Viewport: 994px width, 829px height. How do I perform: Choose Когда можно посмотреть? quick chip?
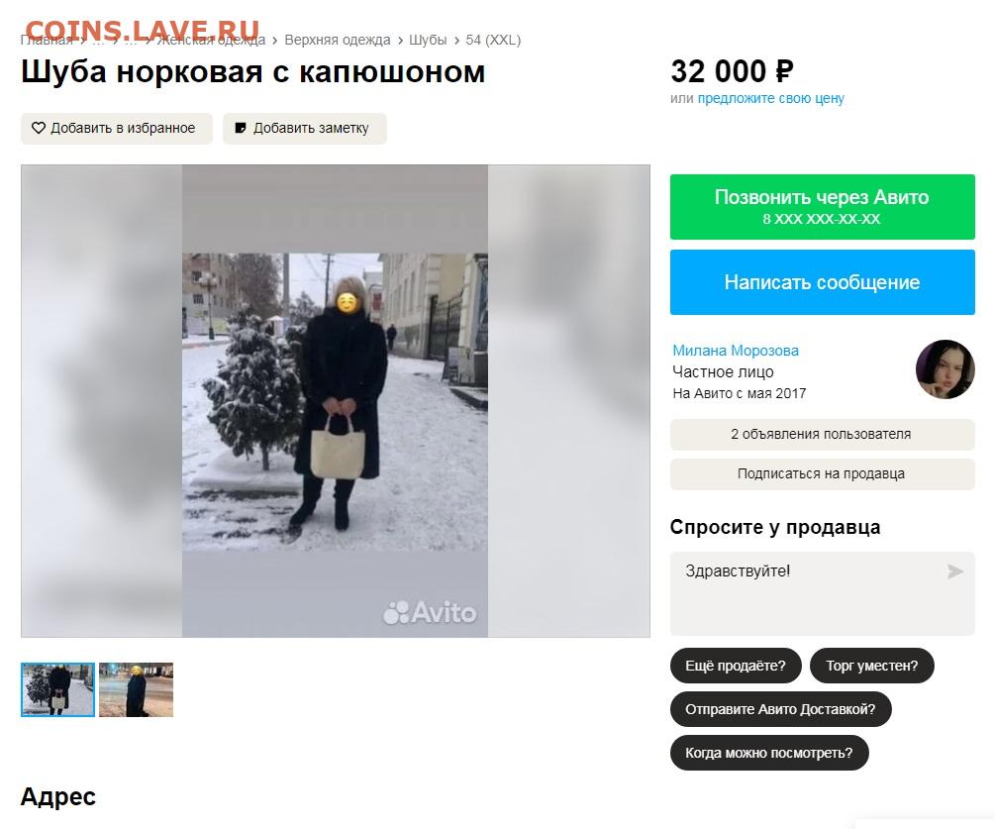pyautogui.click(x=769, y=753)
